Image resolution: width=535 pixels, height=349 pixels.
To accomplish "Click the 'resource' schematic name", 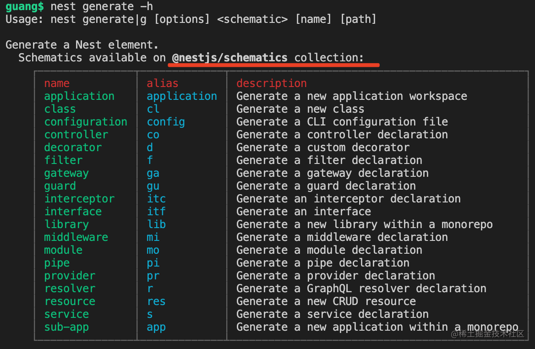I will click(x=70, y=301).
